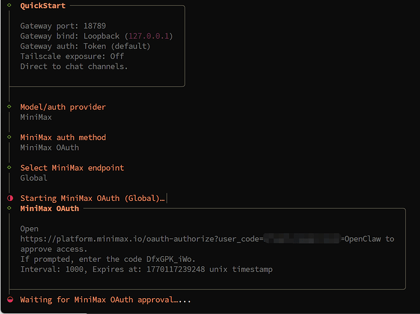Image resolution: width=420 pixels, height=314 pixels.
Task: Click the spinner icon beside Starting MiniMax OAuth
Action: (x=10, y=198)
